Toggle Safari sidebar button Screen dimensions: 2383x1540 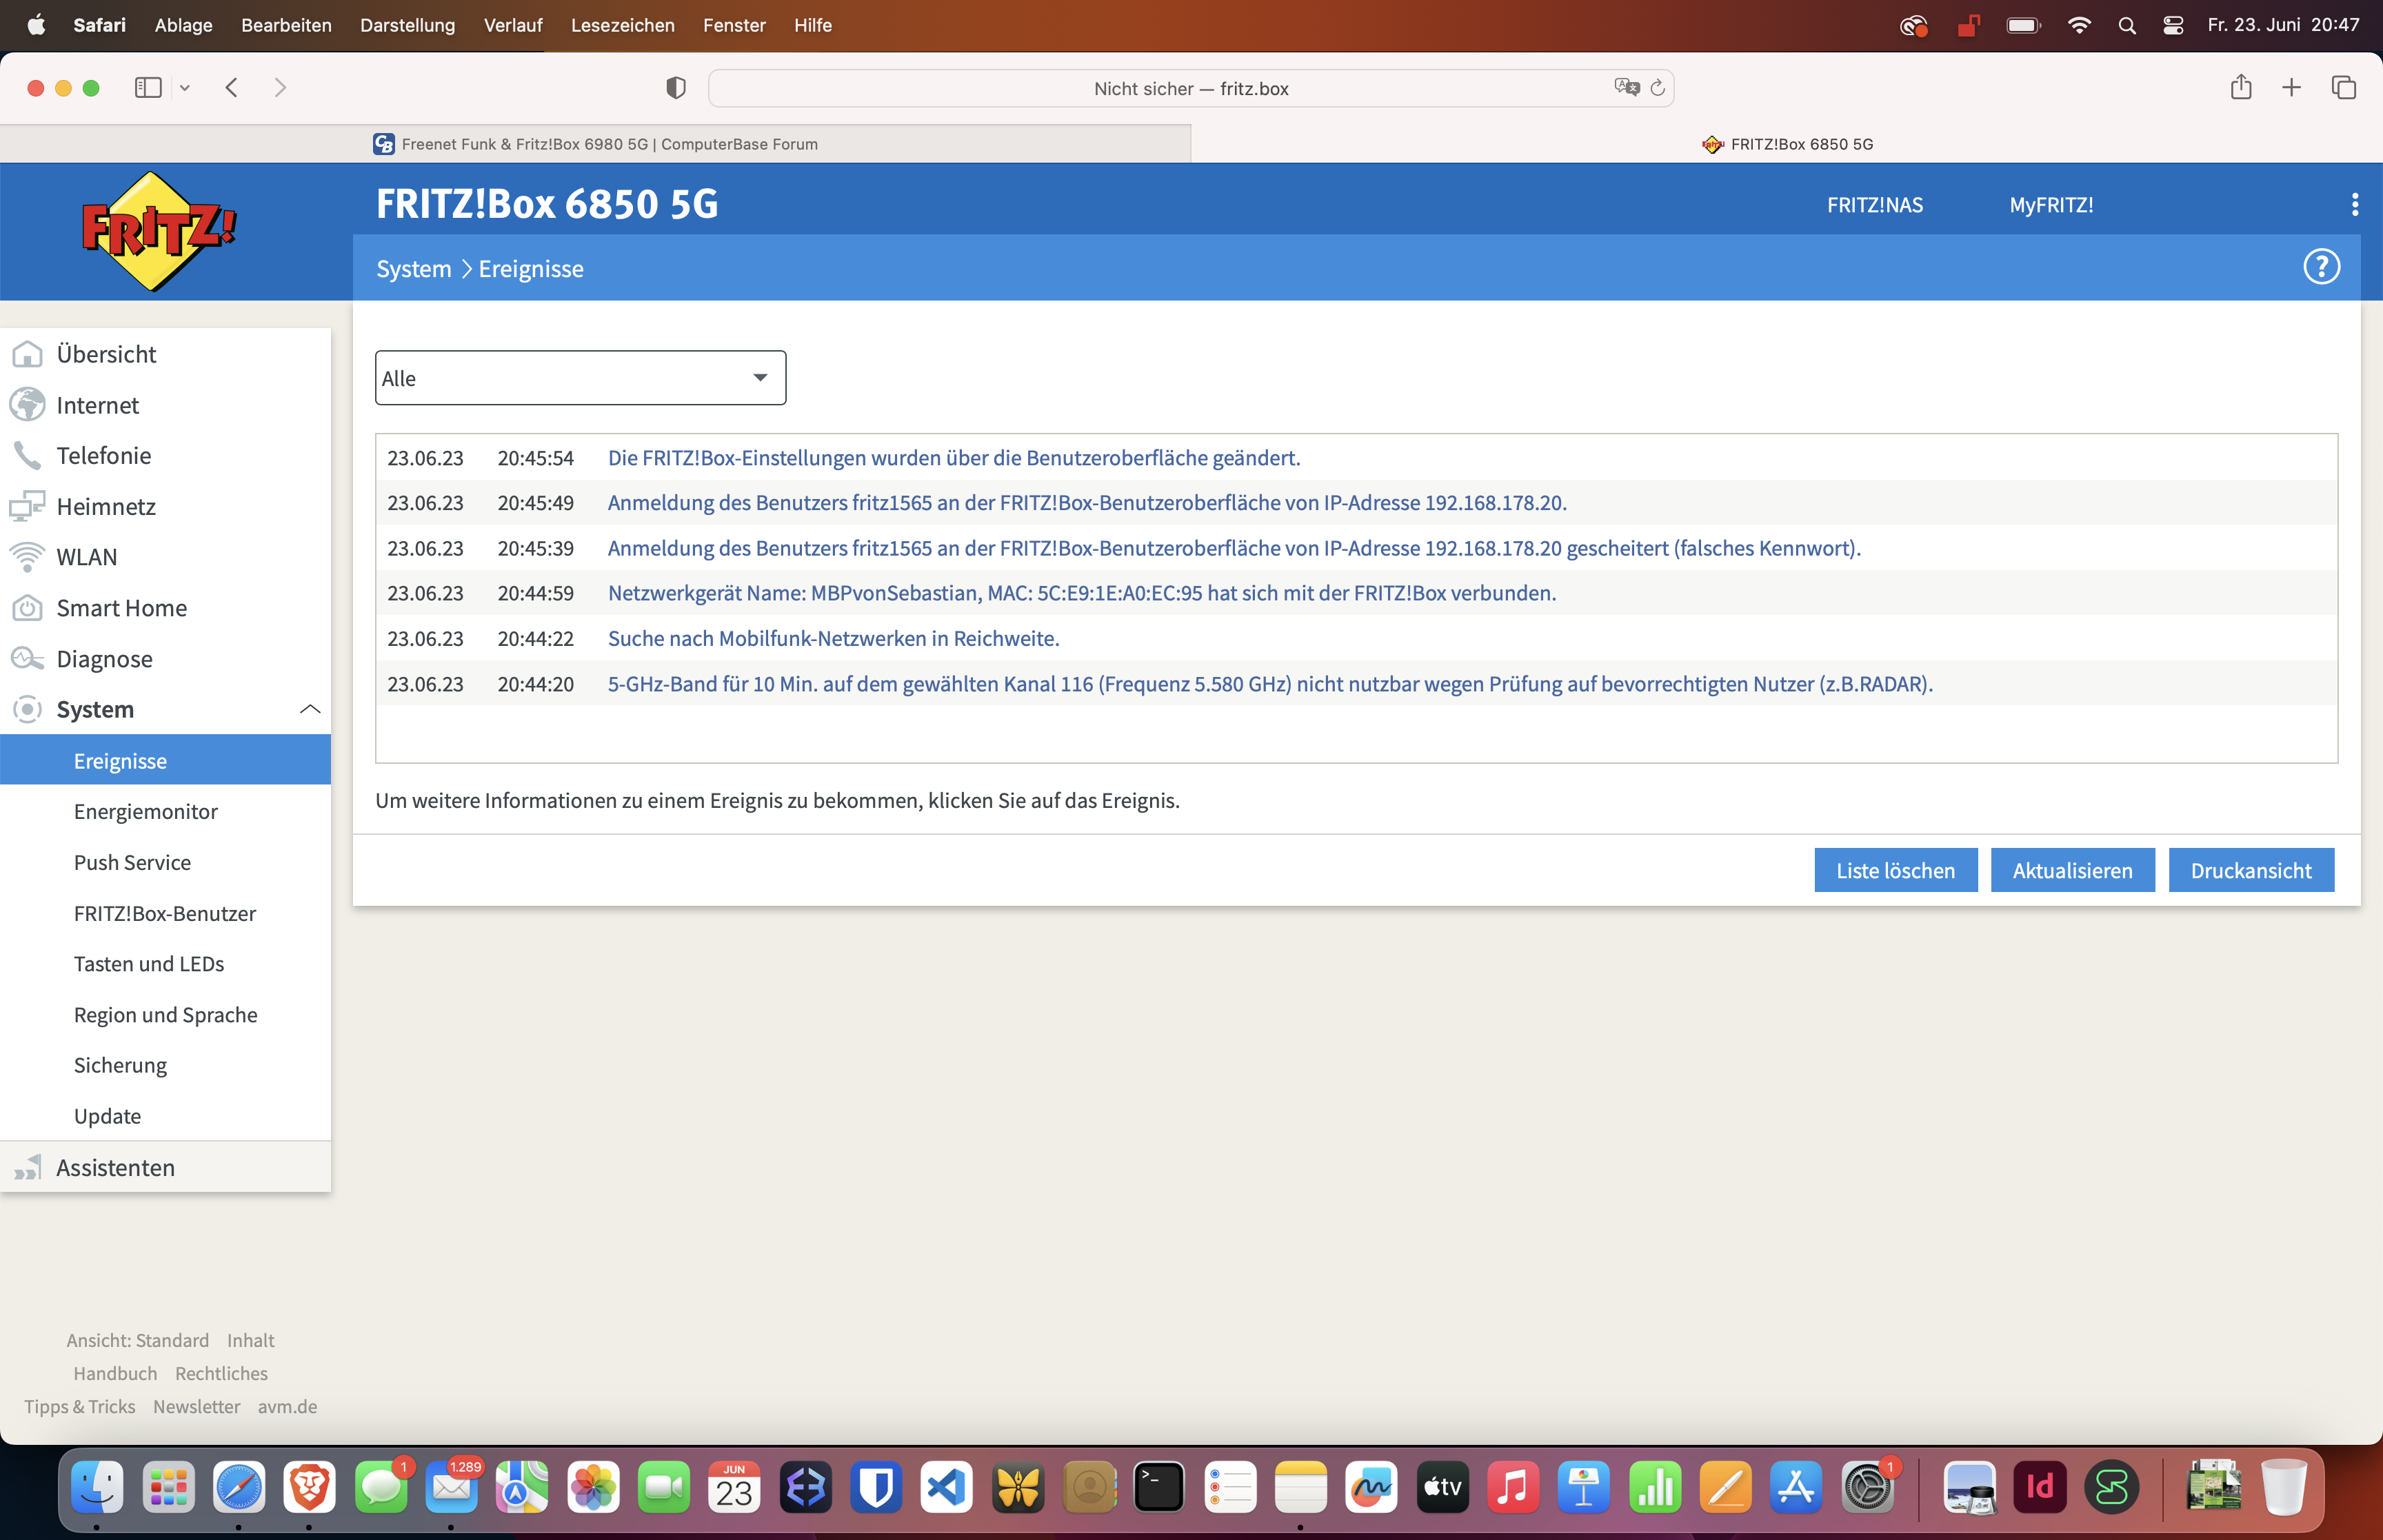[148, 88]
